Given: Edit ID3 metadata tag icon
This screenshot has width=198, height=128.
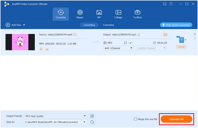Looking at the screenshot, I should pyautogui.click(x=165, y=34).
